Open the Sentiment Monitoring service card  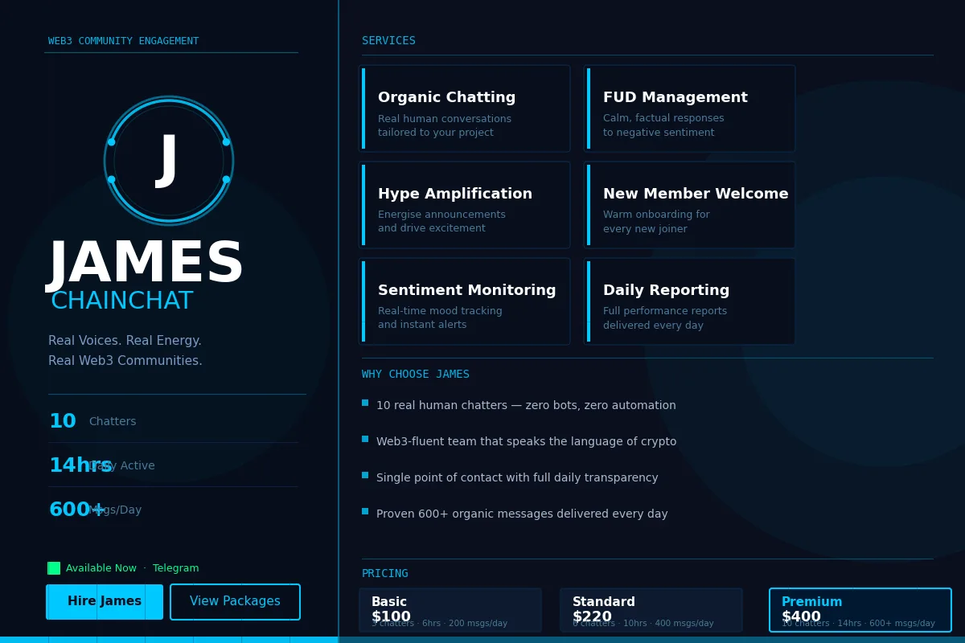pos(464,301)
